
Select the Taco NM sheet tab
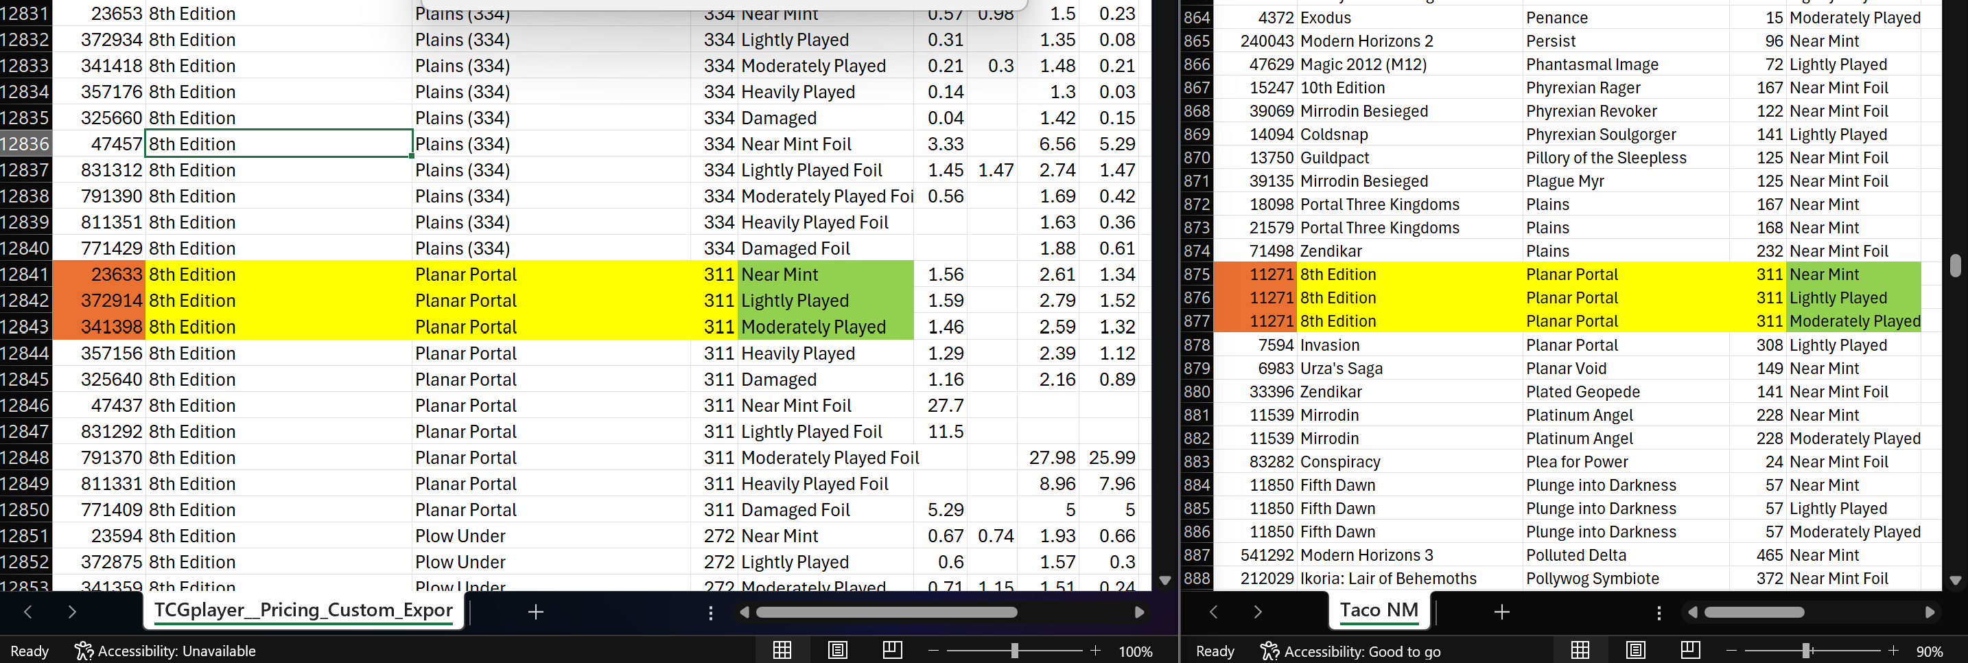click(1378, 610)
